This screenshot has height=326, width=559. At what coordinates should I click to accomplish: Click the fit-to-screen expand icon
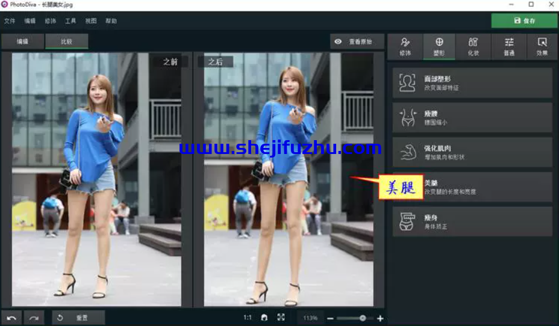click(281, 318)
